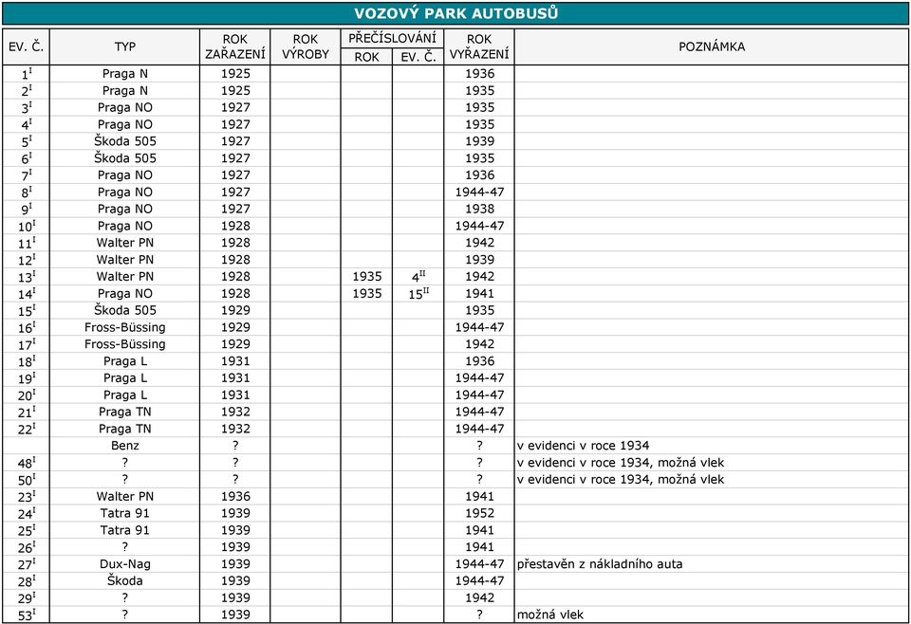Select Praga TN in row 21
Screen dimensions: 911x624
click(125, 412)
